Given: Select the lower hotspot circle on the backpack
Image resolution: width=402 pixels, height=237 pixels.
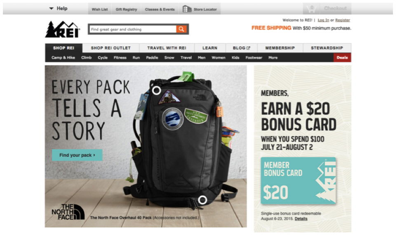Looking at the screenshot, I should (202, 200).
